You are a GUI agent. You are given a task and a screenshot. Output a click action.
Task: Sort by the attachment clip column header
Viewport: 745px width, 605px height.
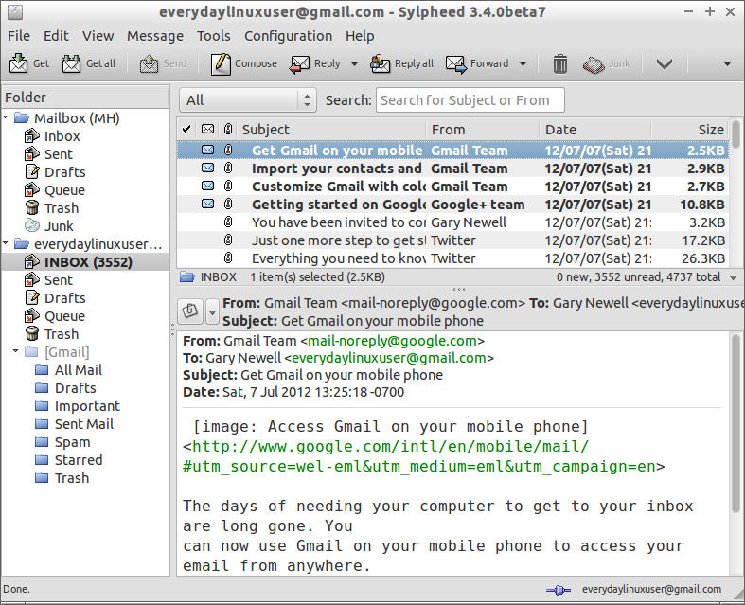click(x=228, y=130)
